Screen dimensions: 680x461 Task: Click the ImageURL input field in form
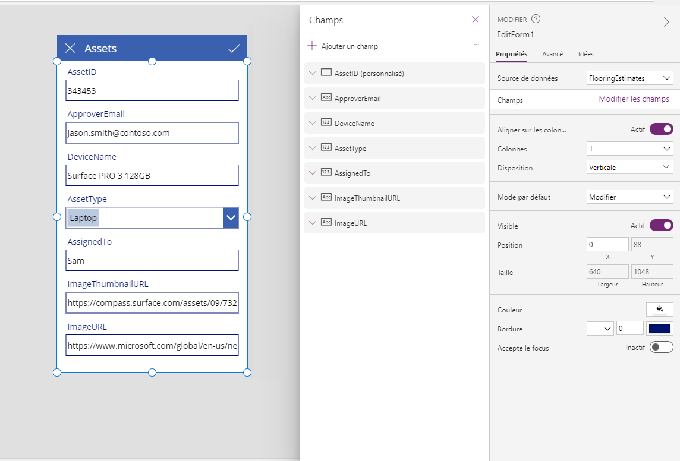point(152,345)
